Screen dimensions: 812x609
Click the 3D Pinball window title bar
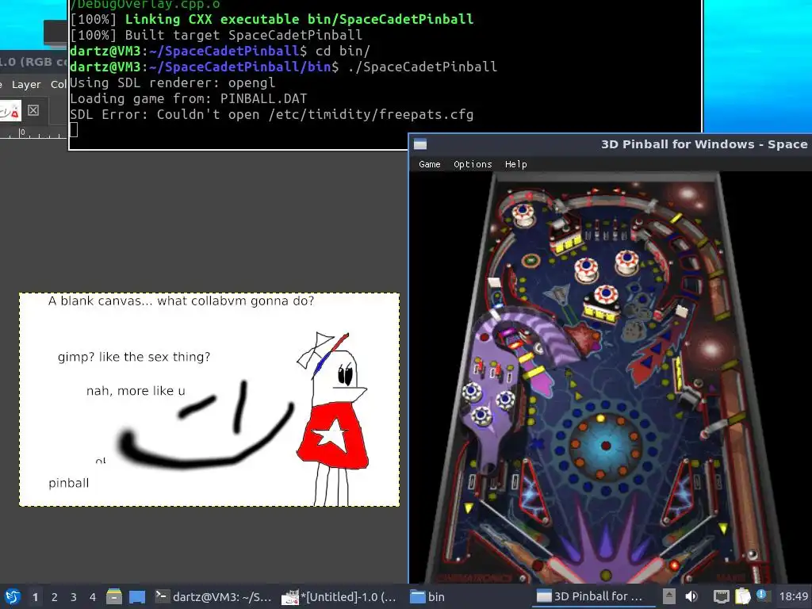(611, 144)
